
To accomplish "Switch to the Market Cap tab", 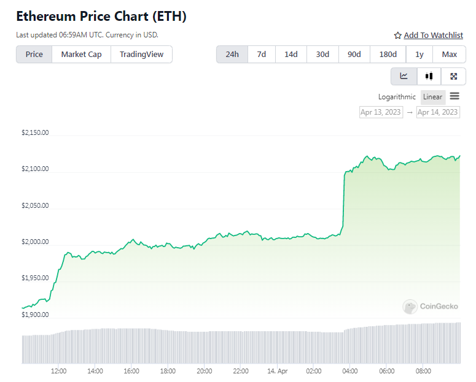I will [81, 55].
